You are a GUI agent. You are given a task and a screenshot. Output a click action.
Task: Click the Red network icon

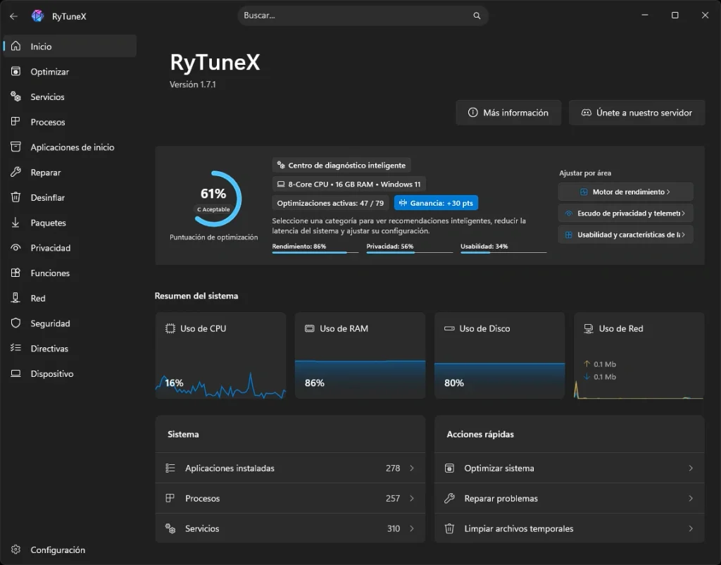[x=15, y=298]
